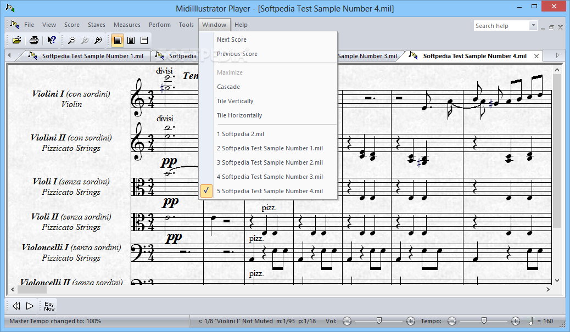Click the Buy Now button

point(49,306)
